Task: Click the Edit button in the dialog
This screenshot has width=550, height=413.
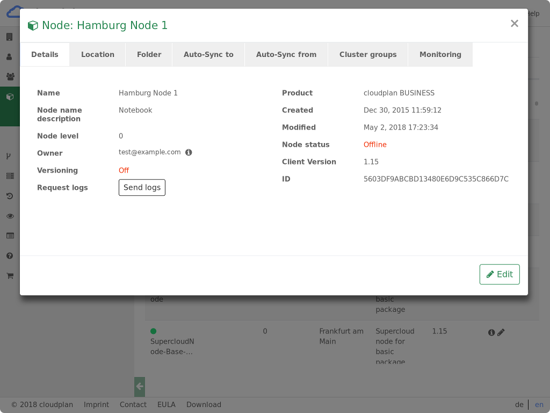Action: (500, 274)
